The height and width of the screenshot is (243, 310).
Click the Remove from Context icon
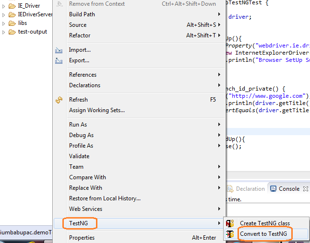[60, 4]
